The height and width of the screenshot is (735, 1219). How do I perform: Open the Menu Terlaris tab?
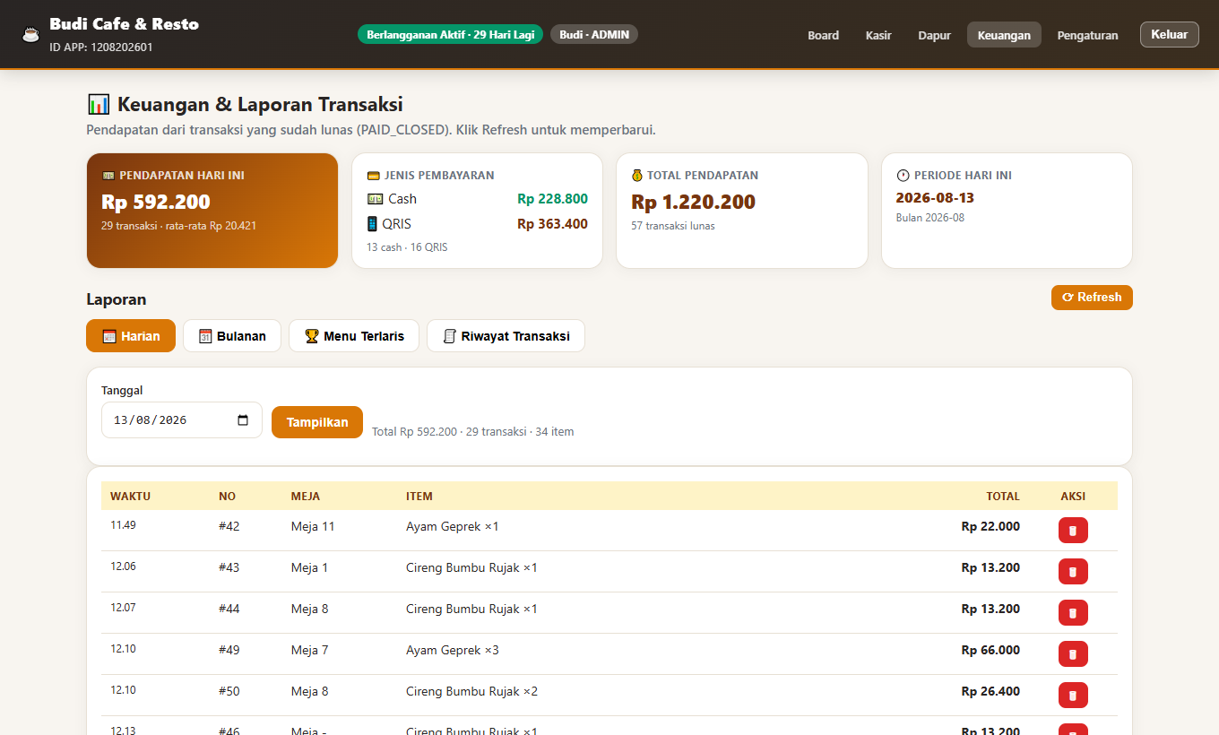tap(354, 336)
